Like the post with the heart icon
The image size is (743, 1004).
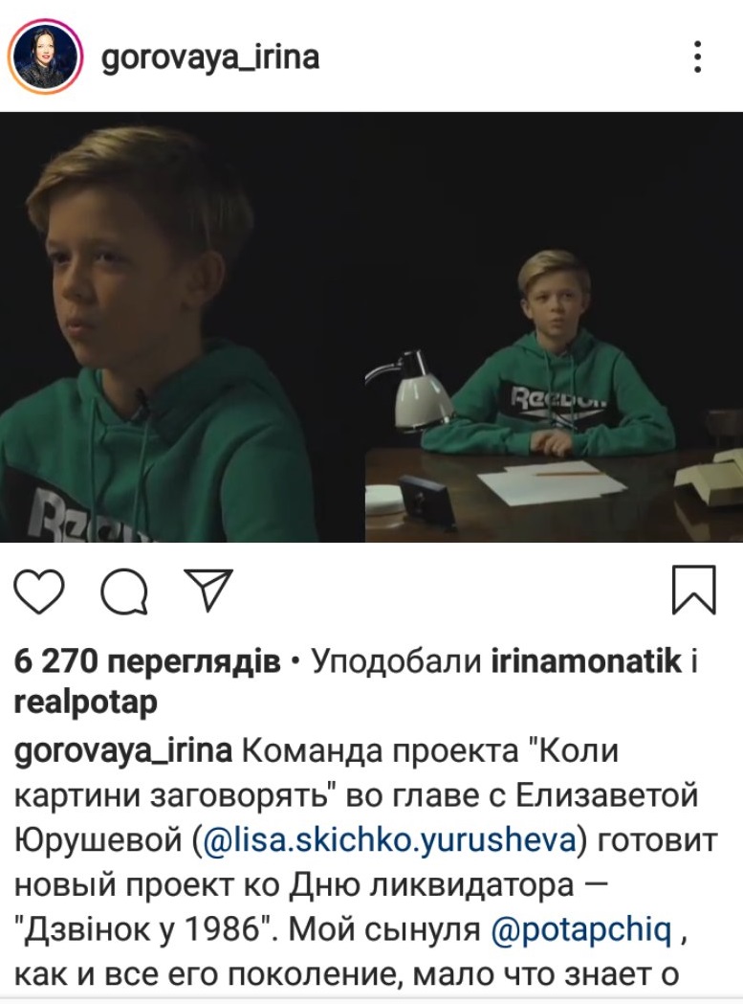(39, 591)
